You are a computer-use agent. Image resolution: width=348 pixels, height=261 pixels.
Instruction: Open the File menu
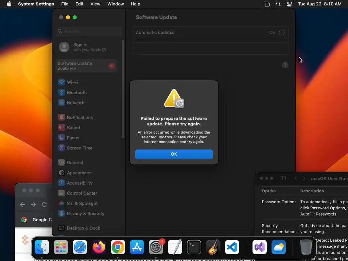tap(65, 4)
